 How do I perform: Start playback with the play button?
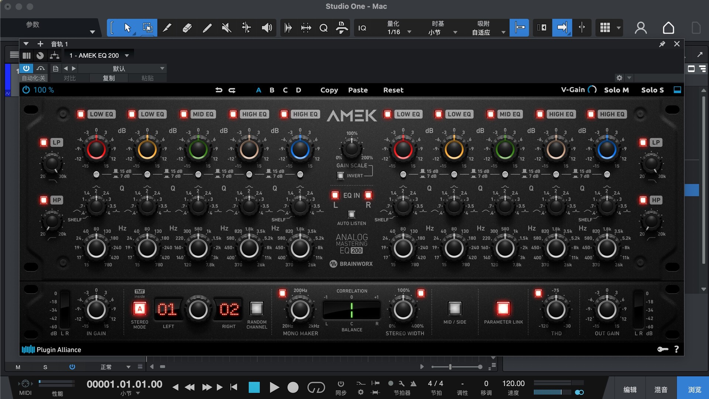(x=274, y=387)
